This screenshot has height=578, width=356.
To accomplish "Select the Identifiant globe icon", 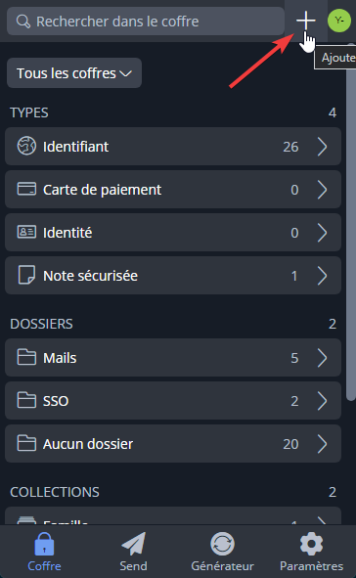I will [26, 146].
